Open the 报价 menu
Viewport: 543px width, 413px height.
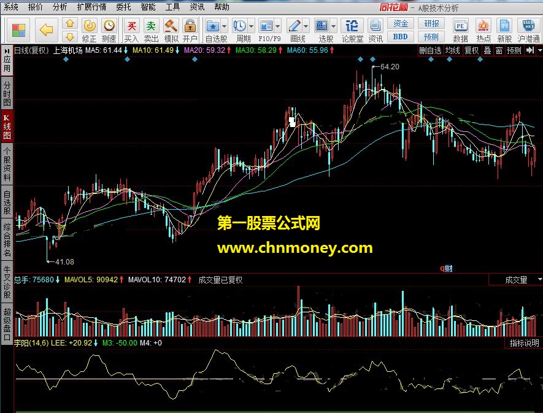coord(36,7)
